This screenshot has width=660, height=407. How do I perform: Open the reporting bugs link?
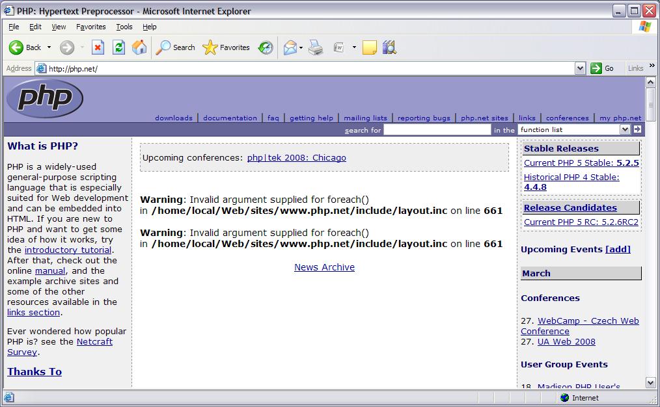click(424, 118)
